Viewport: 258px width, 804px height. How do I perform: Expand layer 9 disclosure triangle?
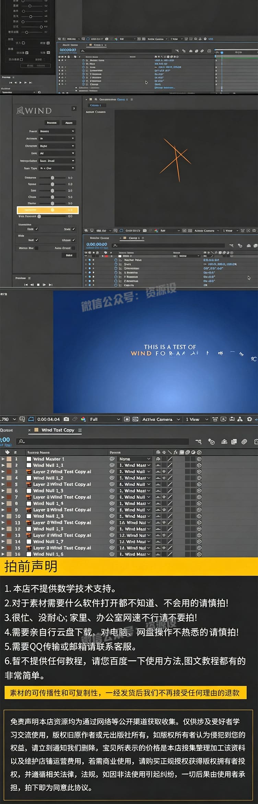pyautogui.click(x=3, y=510)
